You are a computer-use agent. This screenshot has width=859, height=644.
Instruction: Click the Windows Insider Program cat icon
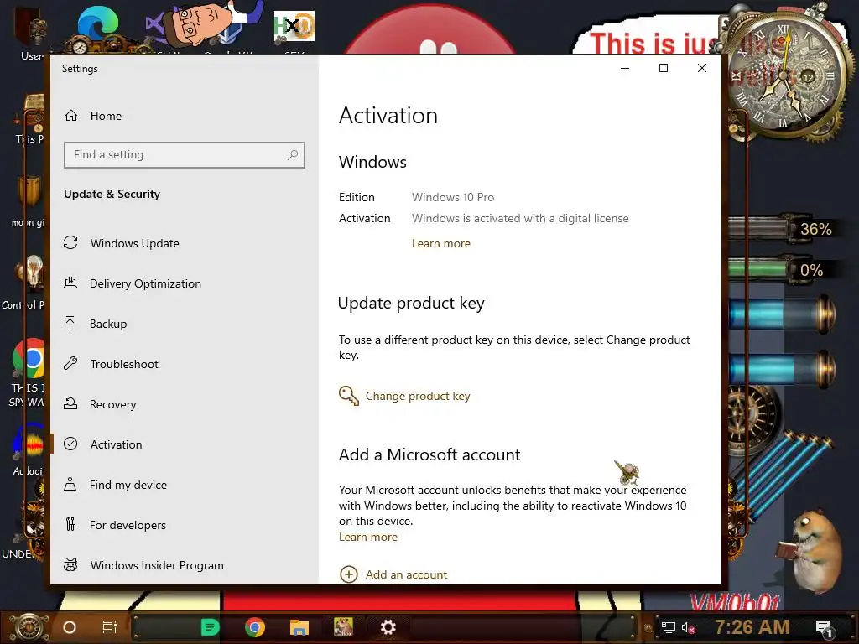70,564
